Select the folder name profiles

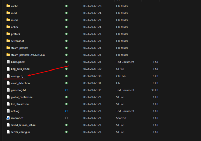15,34
